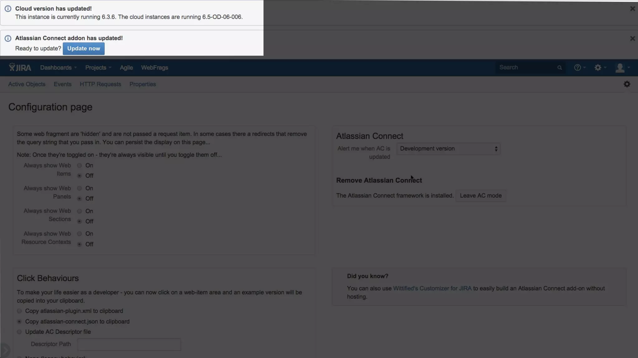Viewport: 638px width, 358px height.
Task: Open the help question mark menu
Action: click(x=579, y=67)
